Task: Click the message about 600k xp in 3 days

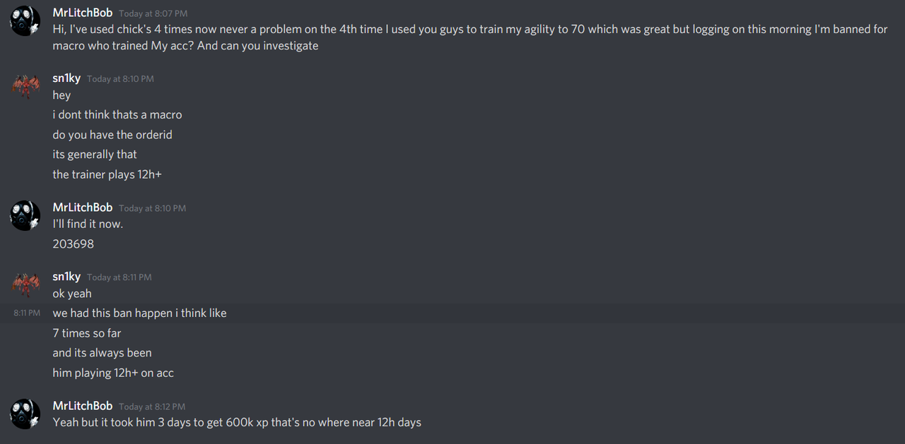Action: tap(237, 423)
